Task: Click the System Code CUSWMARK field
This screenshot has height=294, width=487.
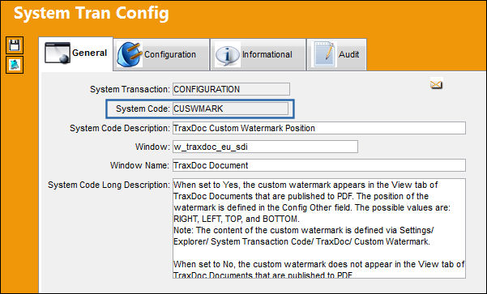Action: tap(230, 109)
